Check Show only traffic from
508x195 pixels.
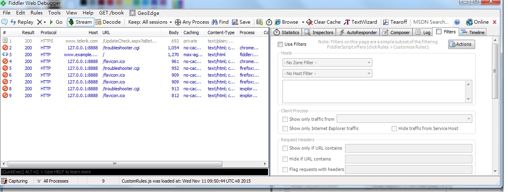point(285,119)
